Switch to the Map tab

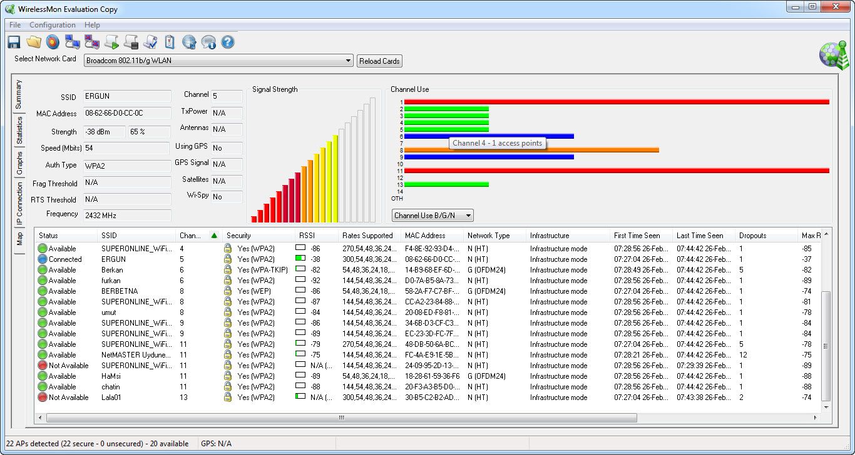point(19,239)
